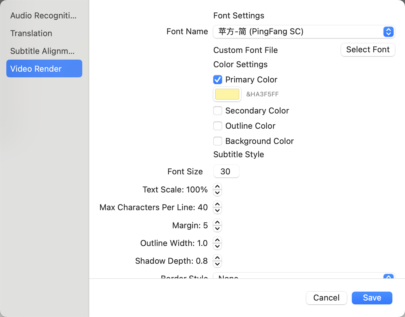
Task: Open the Audio Recognition settings section
Action: point(43,16)
